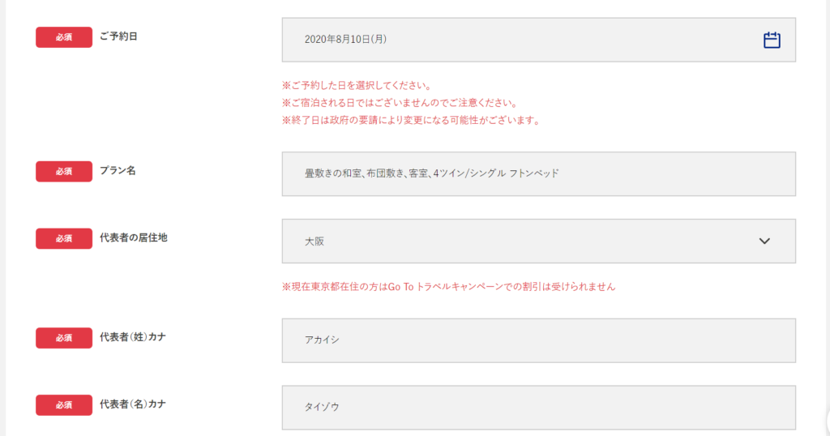Click the 代表者(姓)カナ field label

click(x=133, y=337)
